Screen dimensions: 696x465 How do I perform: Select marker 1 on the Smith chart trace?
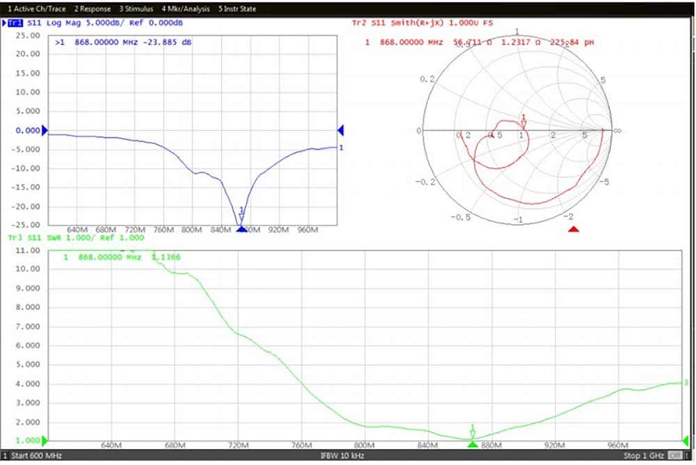point(523,122)
